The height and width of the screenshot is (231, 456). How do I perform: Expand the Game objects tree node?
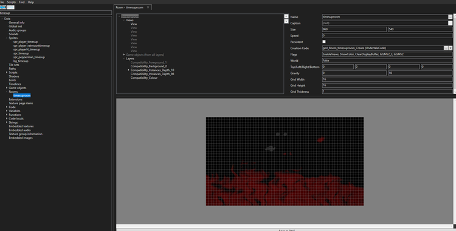124,55
